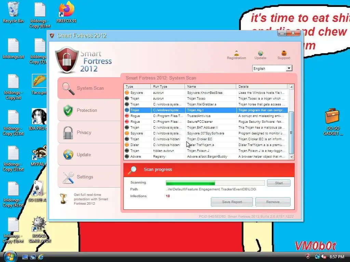This screenshot has width=350, height=262.
Task: Open the Windows Start orb
Action: pyautogui.click(x=9, y=257)
